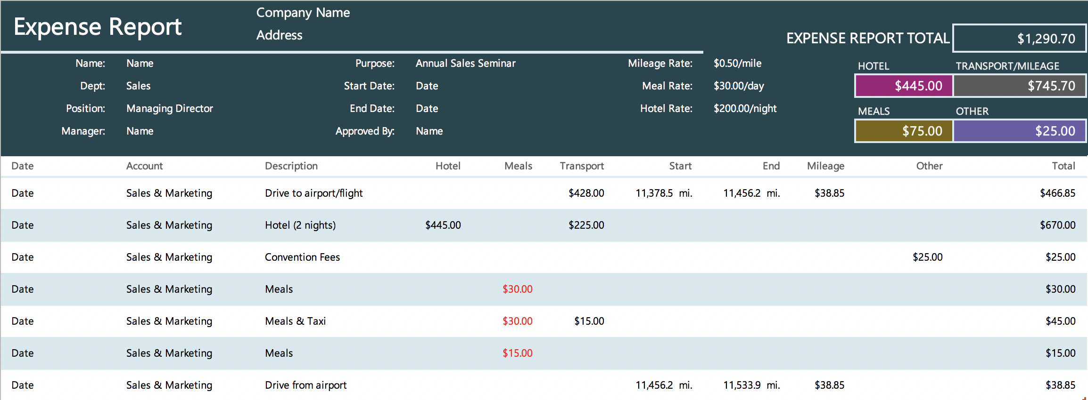Click the $670.00 total cell
The width and height of the screenshot is (1088, 400).
1057,225
